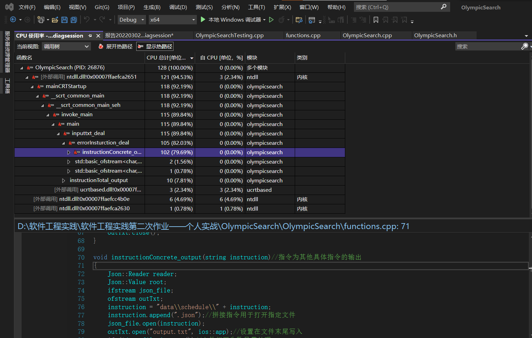The image size is (532, 338).
Task: Click the Visual Studio logo icon
Action: click(x=9, y=7)
